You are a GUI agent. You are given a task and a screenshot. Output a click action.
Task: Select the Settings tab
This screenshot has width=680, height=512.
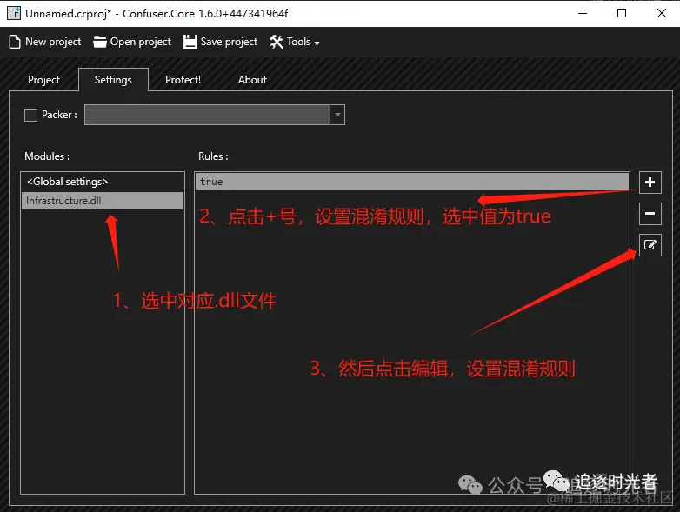pyautogui.click(x=113, y=80)
